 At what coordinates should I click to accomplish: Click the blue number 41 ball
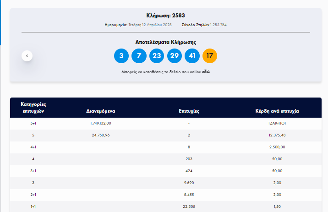[x=192, y=56]
